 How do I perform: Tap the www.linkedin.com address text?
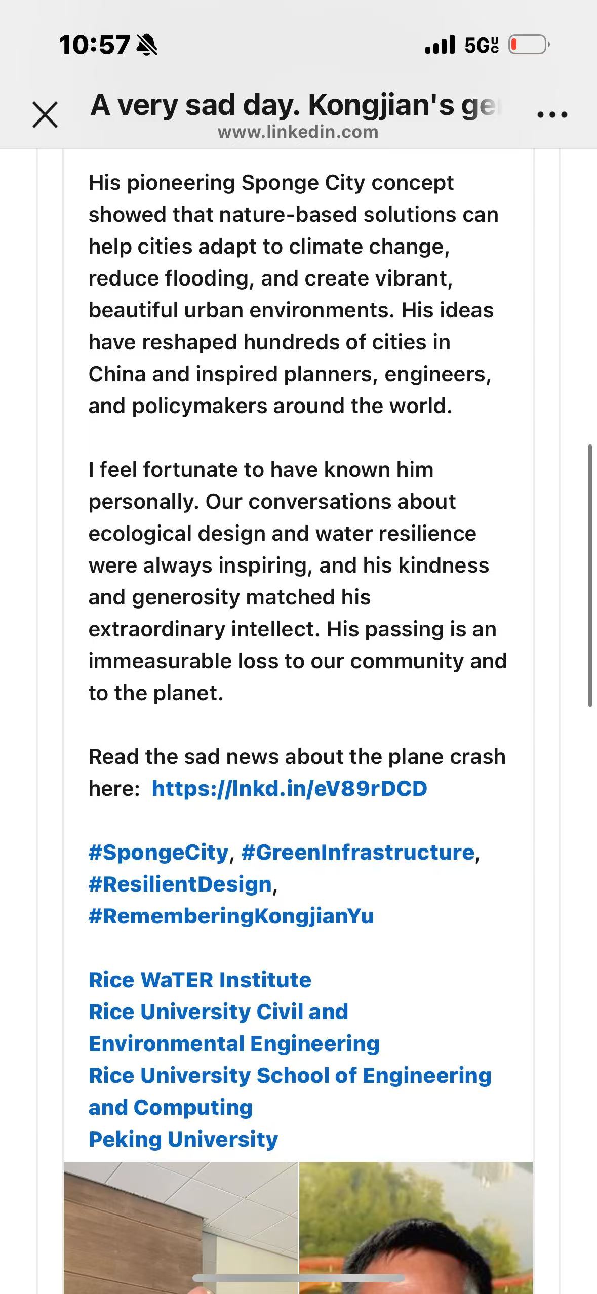pyautogui.click(x=298, y=132)
